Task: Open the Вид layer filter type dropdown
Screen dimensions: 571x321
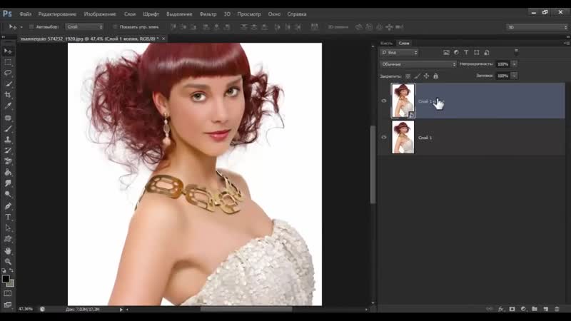Action: point(399,53)
